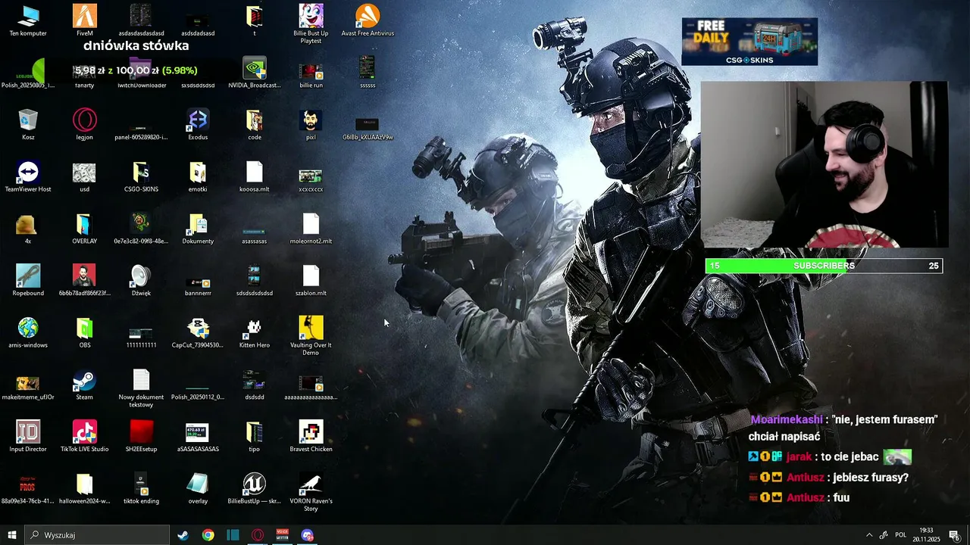The height and width of the screenshot is (545, 970).
Task: Open Chrome from the taskbar
Action: coord(208,535)
